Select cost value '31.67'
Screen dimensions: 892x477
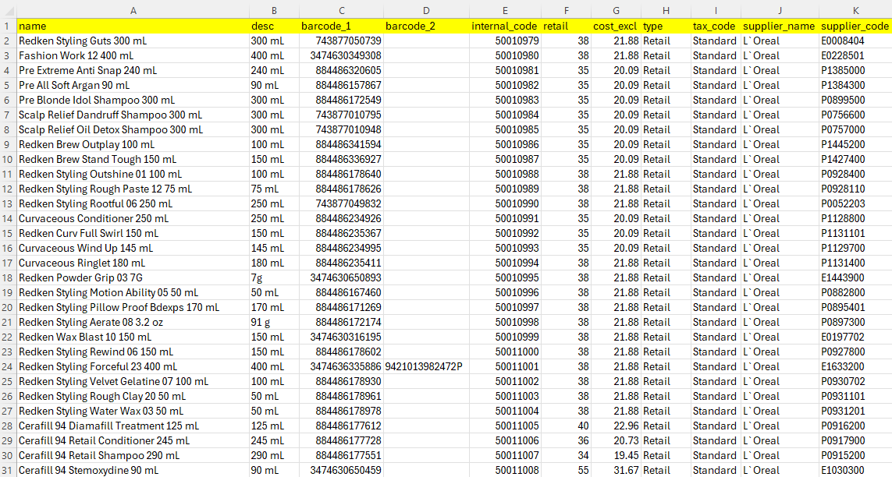point(616,470)
